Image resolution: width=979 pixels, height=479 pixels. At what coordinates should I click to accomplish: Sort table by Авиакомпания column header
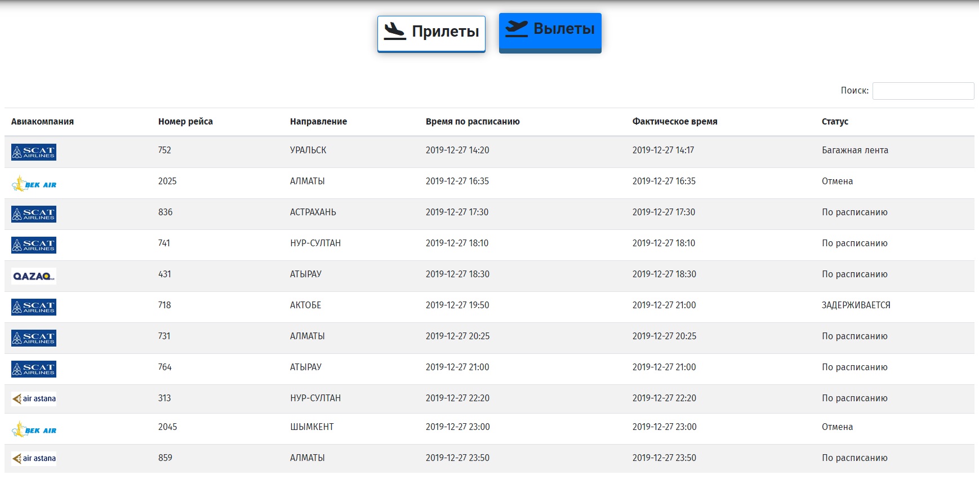[42, 122]
